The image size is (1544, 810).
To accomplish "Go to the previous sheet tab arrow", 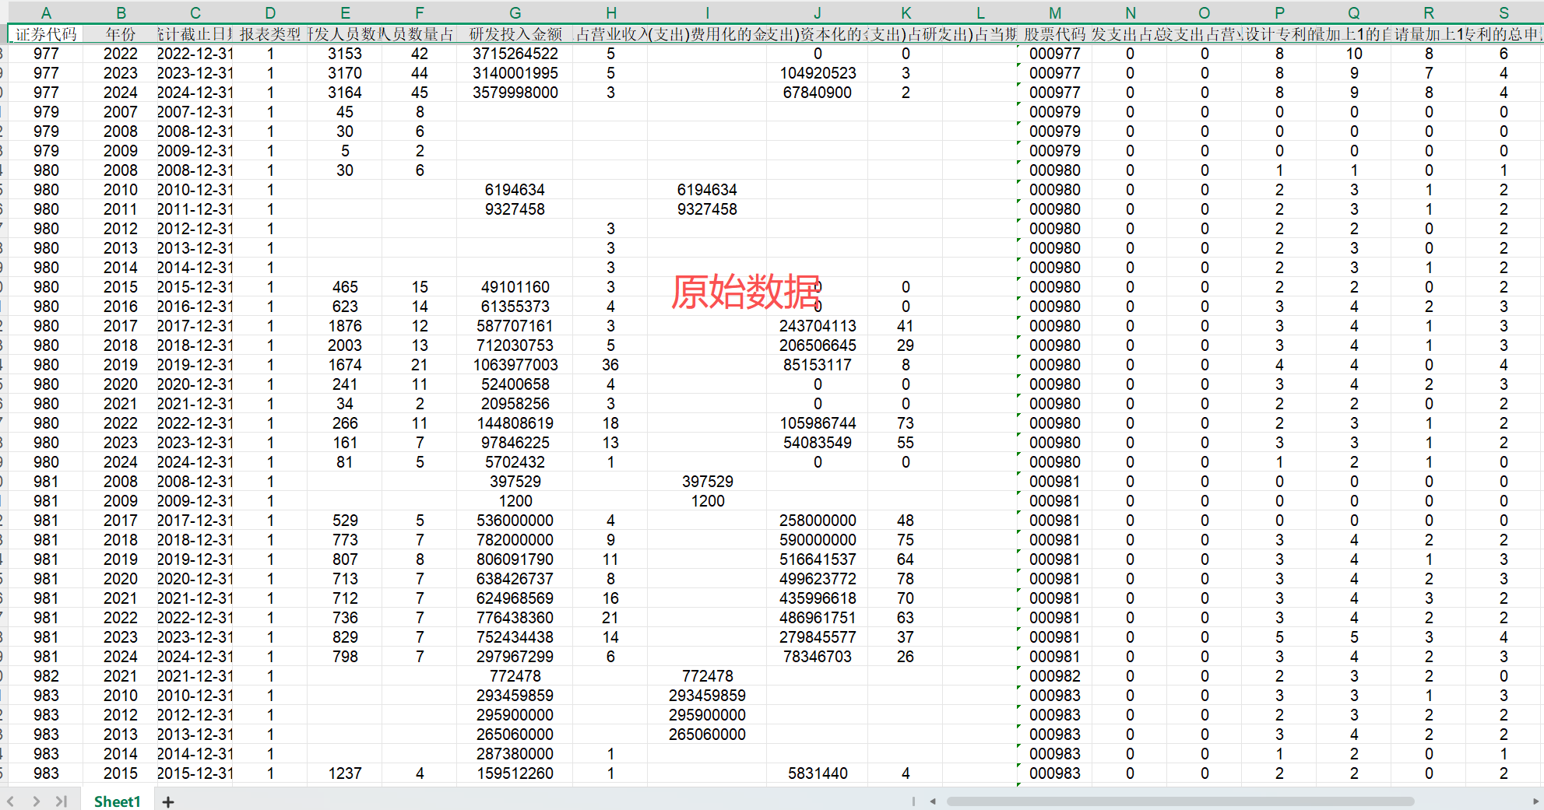I will coord(10,801).
